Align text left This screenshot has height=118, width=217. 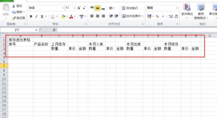(x=92, y=16)
